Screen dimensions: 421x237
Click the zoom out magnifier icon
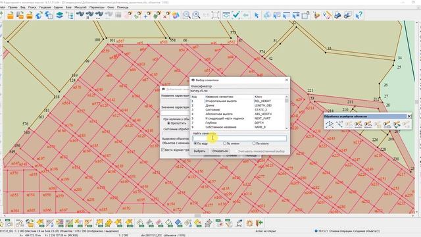click(186, 15)
